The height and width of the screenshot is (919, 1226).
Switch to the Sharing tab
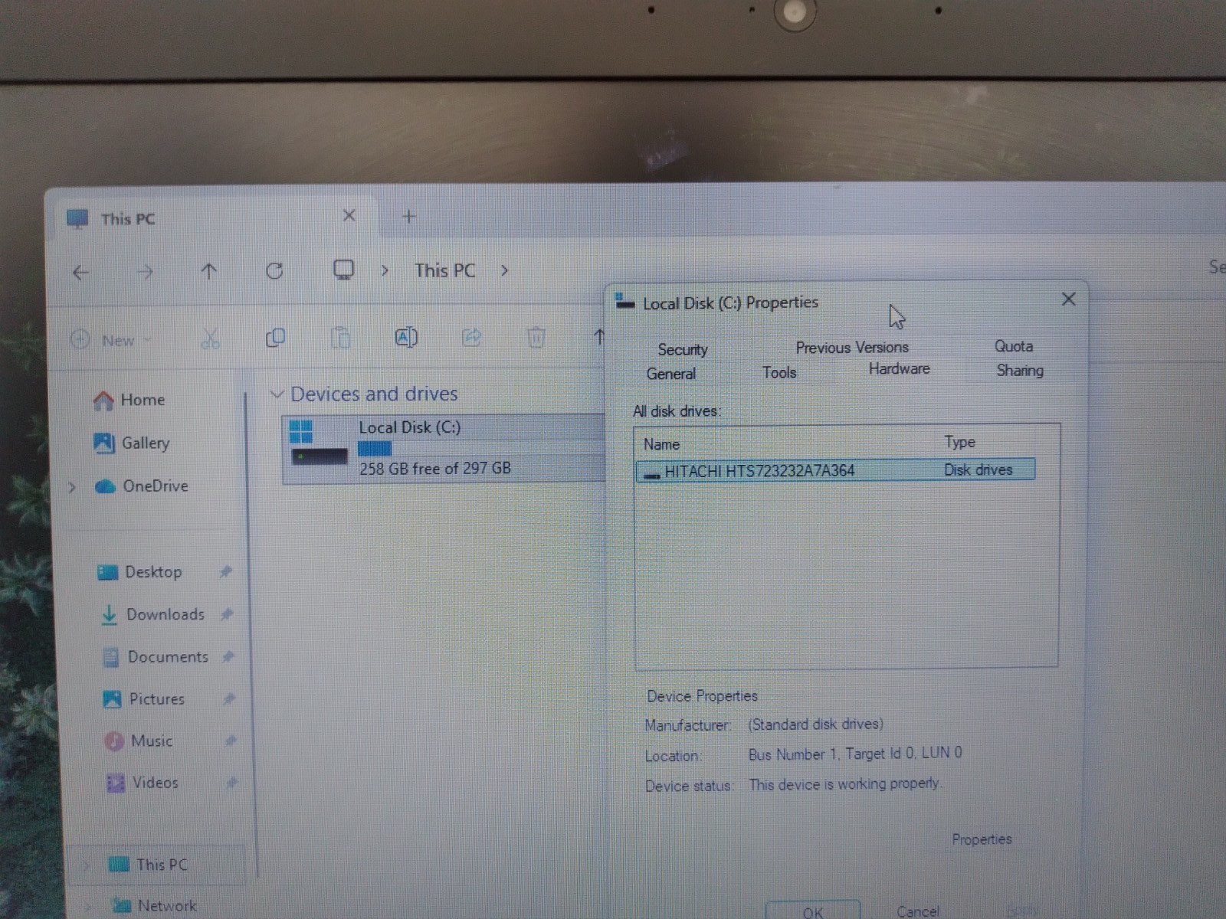(x=1020, y=371)
